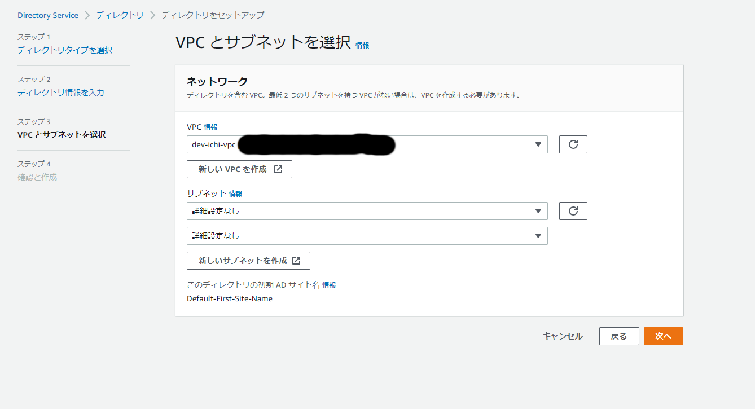755x409 pixels.
Task: Open step 1 ディレクトリタイプを選択
Action: tap(65, 50)
